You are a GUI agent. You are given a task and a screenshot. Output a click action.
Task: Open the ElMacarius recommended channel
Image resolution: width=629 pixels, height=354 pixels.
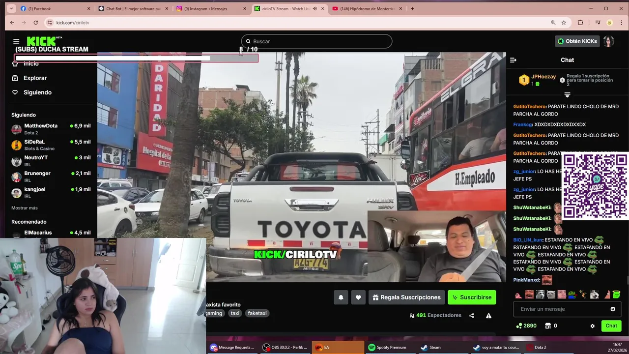coord(51,234)
